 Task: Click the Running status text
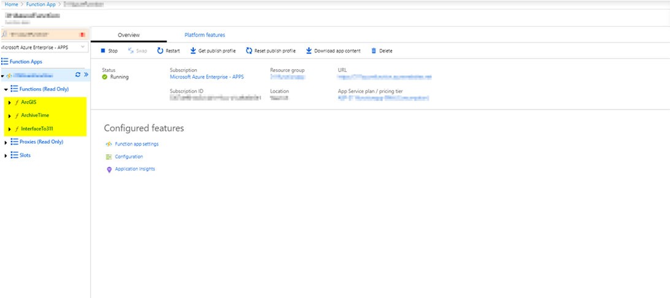coord(119,77)
